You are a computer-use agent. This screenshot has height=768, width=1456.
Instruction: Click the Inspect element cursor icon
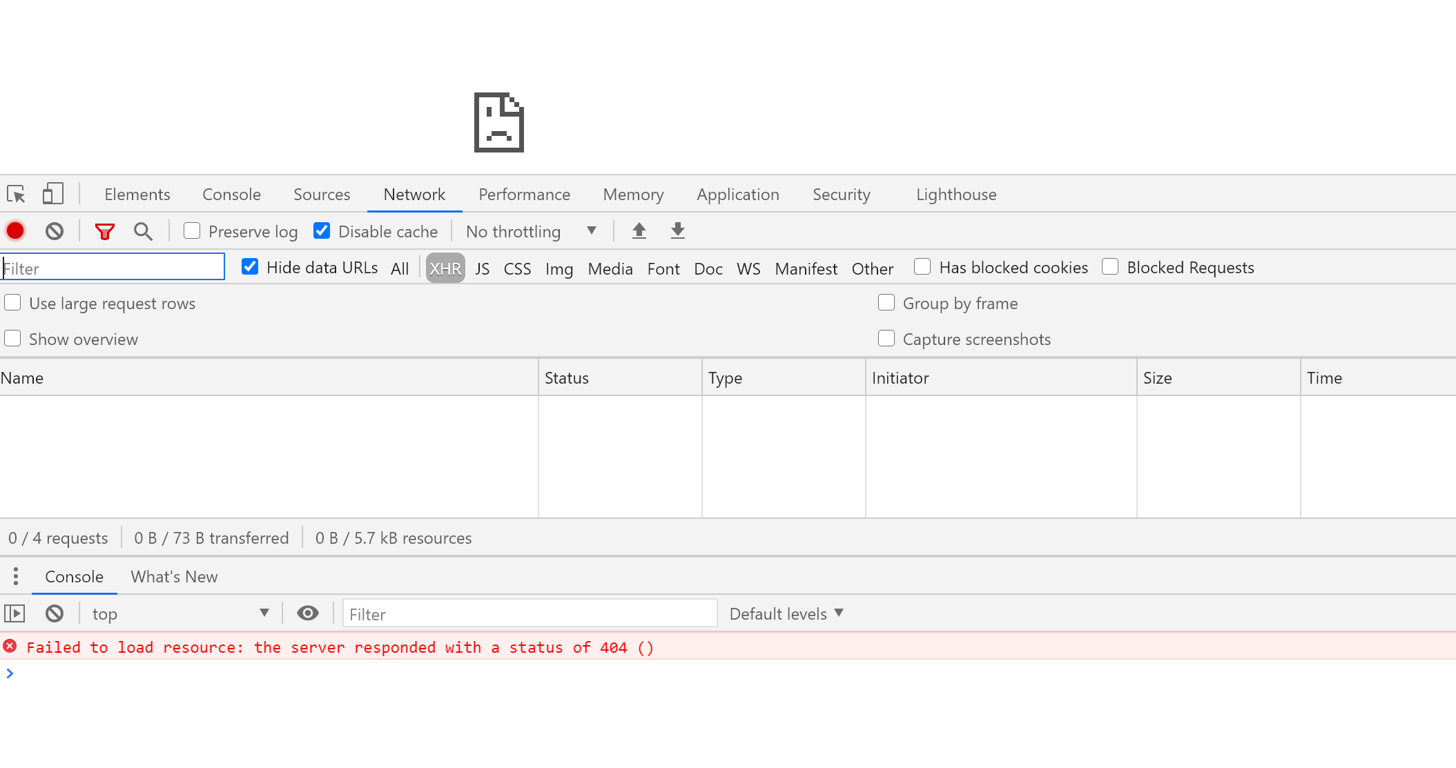pyautogui.click(x=19, y=193)
